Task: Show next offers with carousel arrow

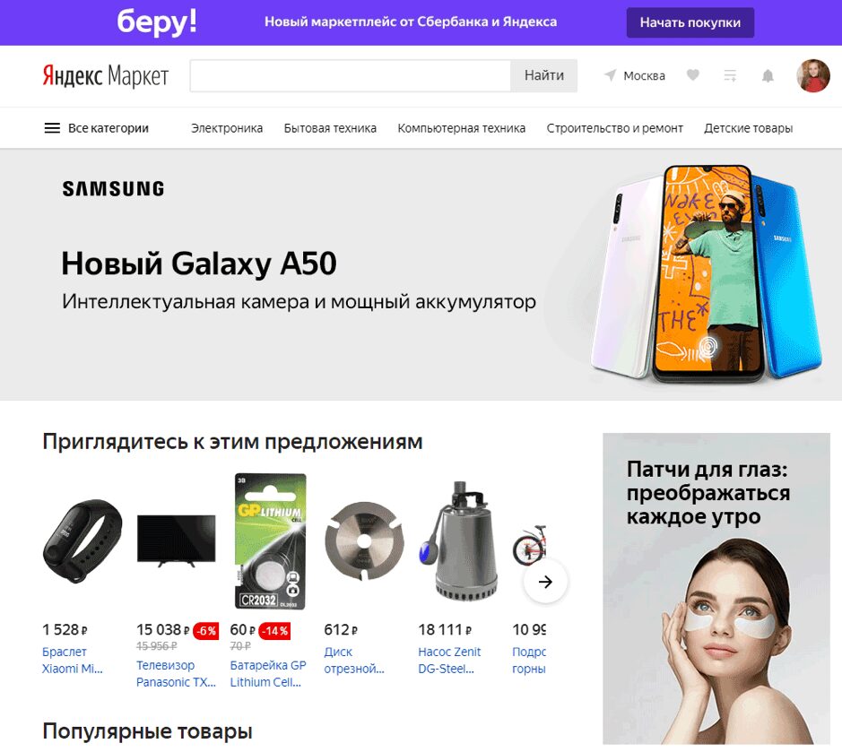Action: coord(545,582)
